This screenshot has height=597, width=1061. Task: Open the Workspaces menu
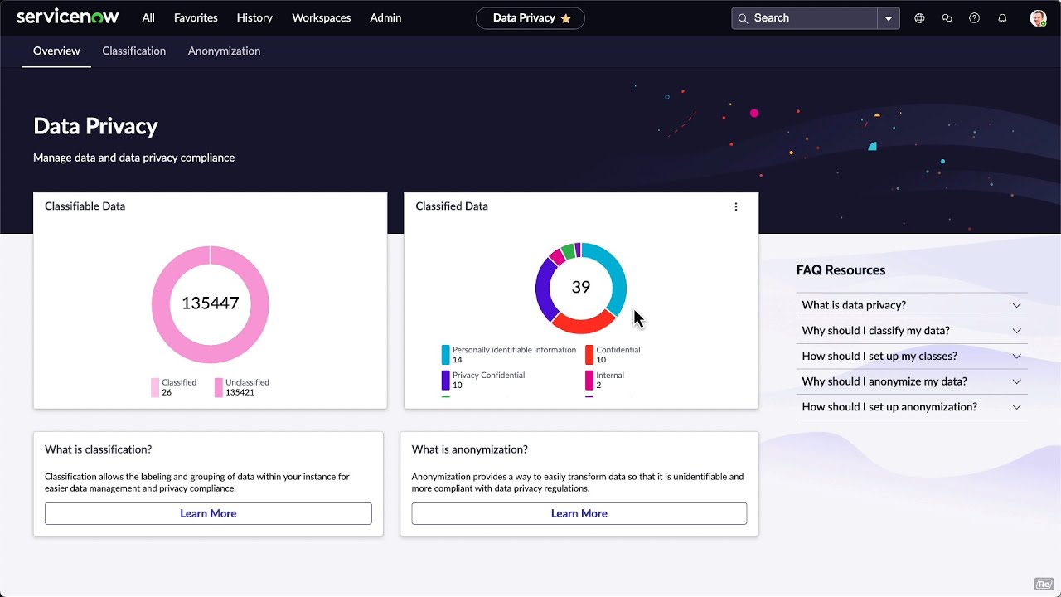[x=322, y=17]
